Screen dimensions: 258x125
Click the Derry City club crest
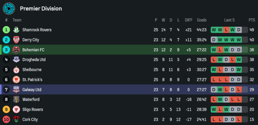(x=16, y=40)
